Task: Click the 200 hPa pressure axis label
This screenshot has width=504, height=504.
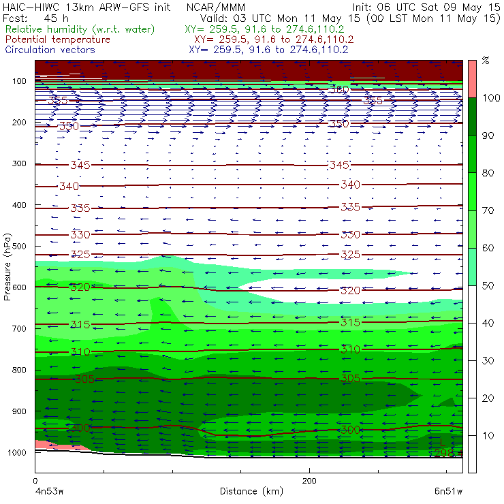Action: tap(19, 123)
